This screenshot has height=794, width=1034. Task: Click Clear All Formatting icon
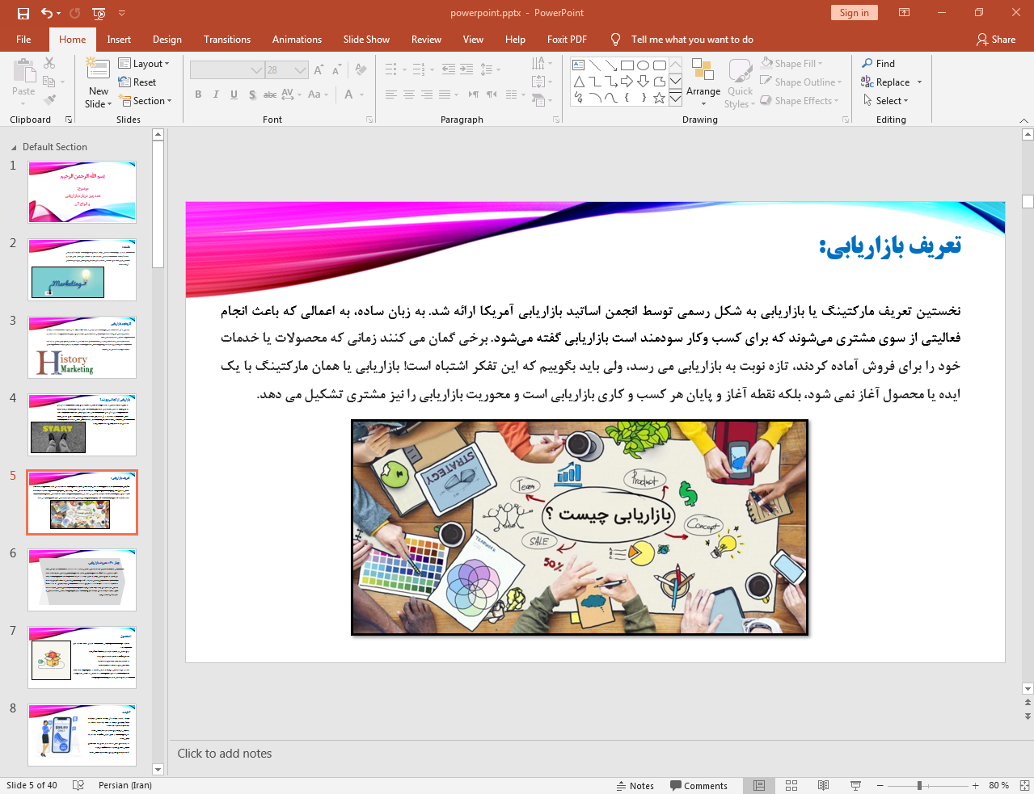click(x=361, y=70)
